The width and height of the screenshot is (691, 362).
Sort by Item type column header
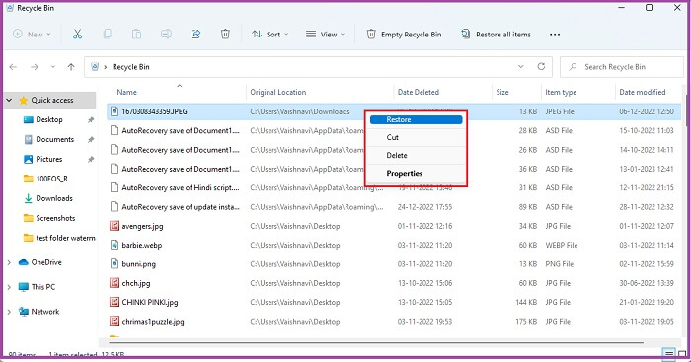[x=561, y=92]
